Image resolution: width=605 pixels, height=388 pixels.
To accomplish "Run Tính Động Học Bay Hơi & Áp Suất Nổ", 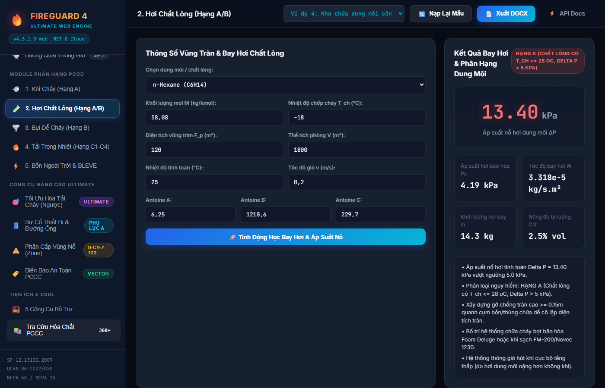I will (x=286, y=237).
